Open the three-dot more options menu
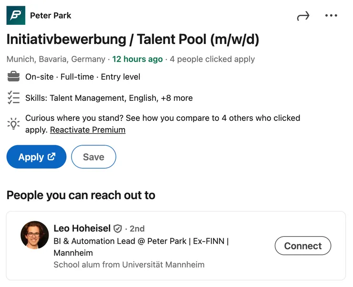 tap(331, 16)
